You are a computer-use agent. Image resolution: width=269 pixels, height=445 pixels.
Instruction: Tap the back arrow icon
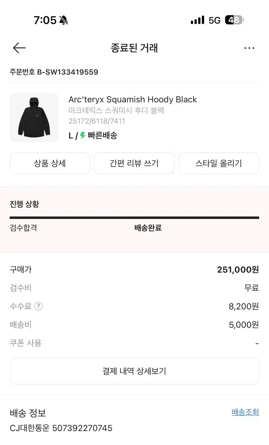[x=19, y=48]
